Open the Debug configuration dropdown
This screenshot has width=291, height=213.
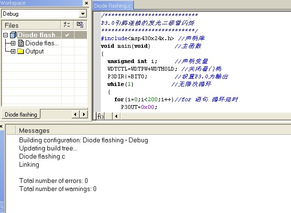82,14
